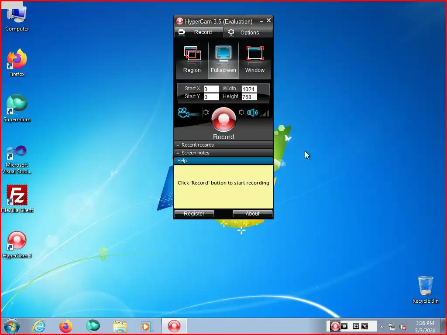Image resolution: width=447 pixels, height=335 pixels.
Task: Open the clock showing 3:16 PM
Action: [x=425, y=327]
